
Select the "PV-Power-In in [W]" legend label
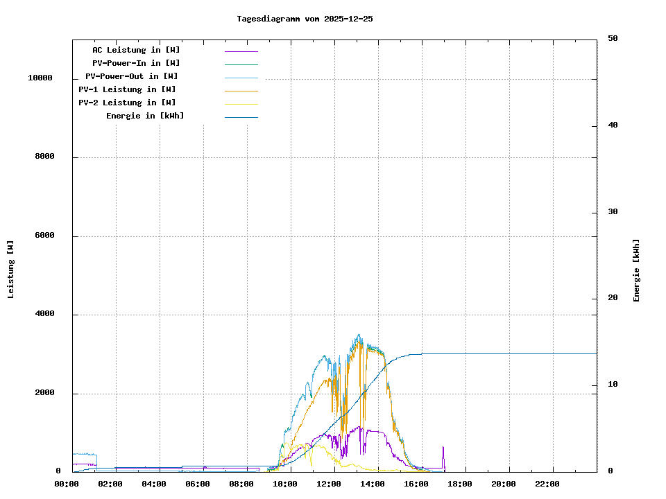[136, 63]
